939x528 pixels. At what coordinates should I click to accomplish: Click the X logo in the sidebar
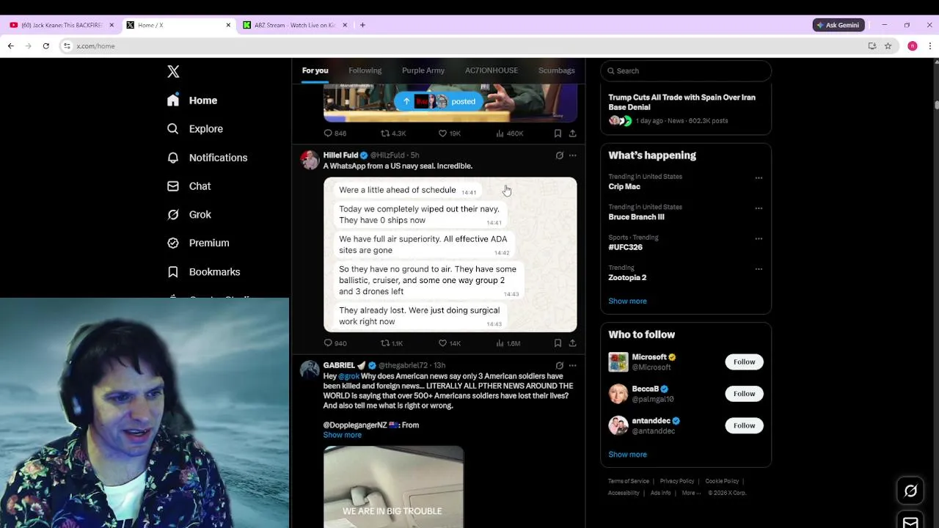(173, 71)
